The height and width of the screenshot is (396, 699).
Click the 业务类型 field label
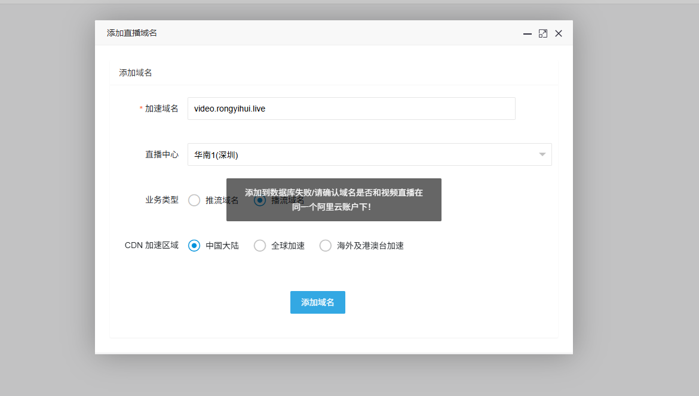[161, 200]
